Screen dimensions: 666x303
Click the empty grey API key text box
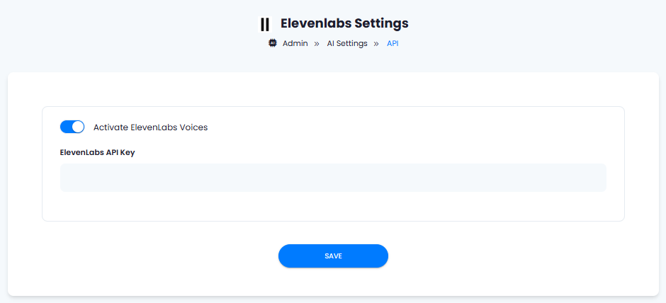click(x=333, y=178)
